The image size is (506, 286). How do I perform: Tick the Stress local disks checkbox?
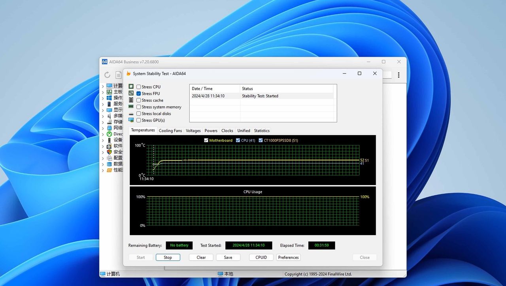139,114
